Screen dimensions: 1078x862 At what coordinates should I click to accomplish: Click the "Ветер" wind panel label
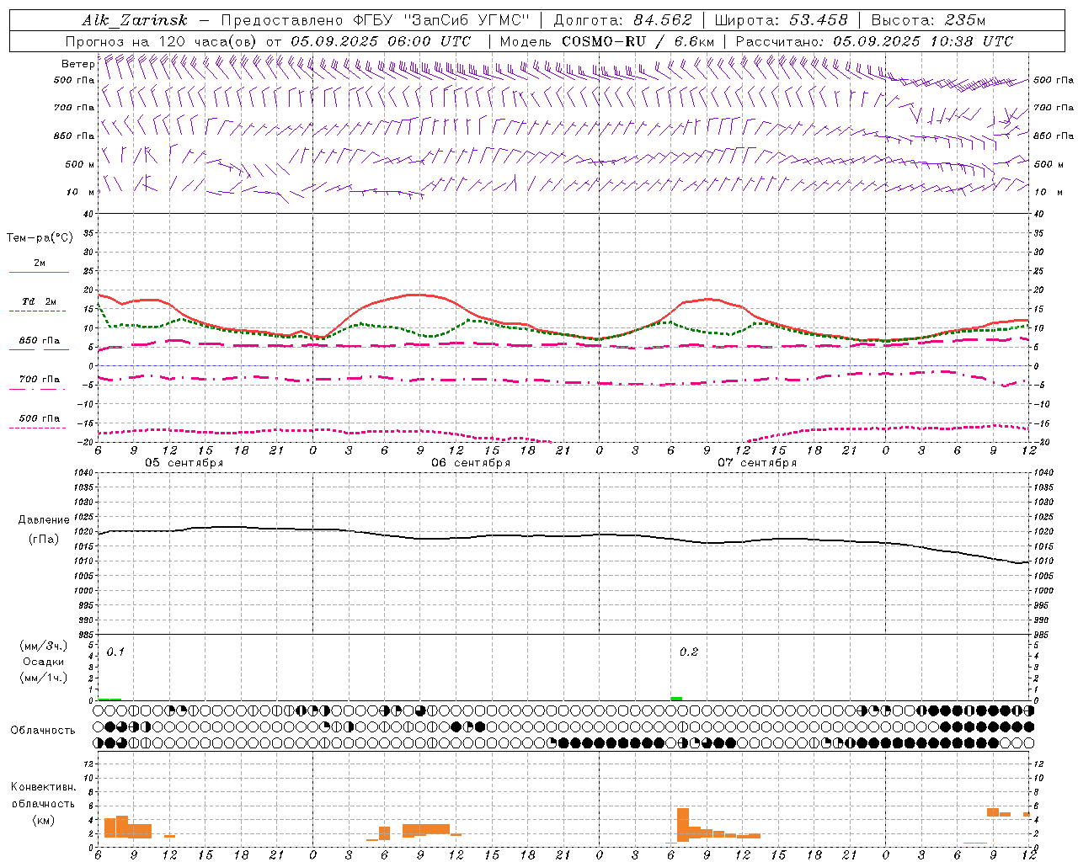coord(78,64)
